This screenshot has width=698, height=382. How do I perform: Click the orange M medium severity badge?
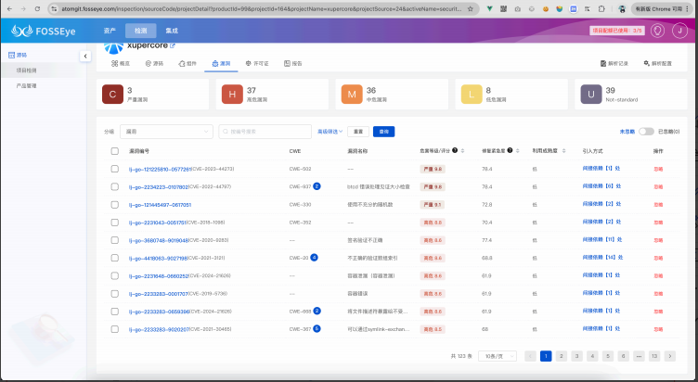coord(352,95)
